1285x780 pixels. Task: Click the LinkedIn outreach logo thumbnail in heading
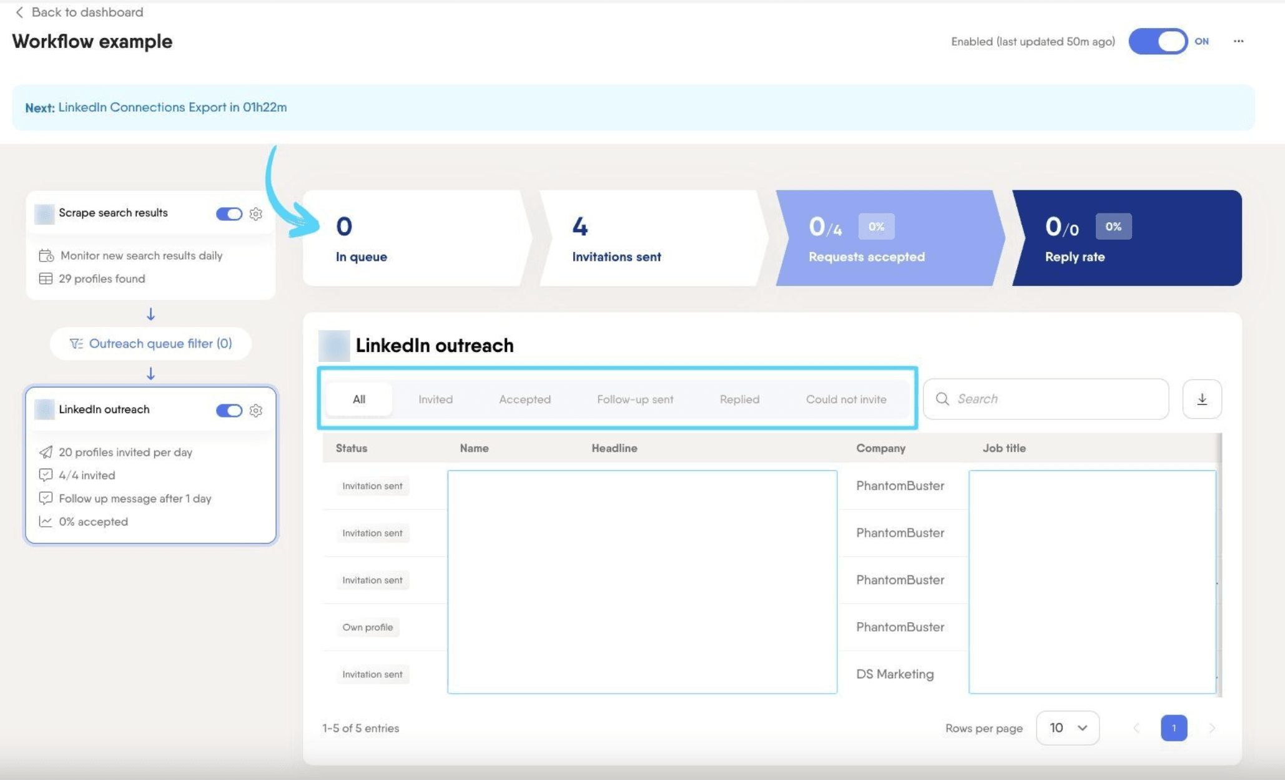pyautogui.click(x=334, y=346)
